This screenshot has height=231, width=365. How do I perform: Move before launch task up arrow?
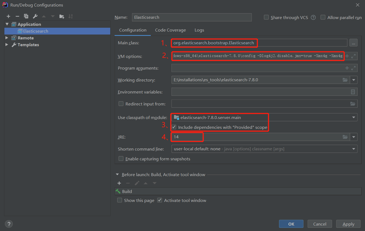pyautogui.click(x=146, y=183)
